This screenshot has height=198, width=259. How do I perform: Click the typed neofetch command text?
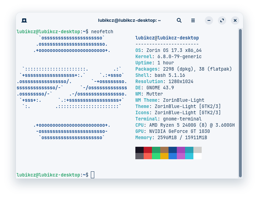(102, 31)
